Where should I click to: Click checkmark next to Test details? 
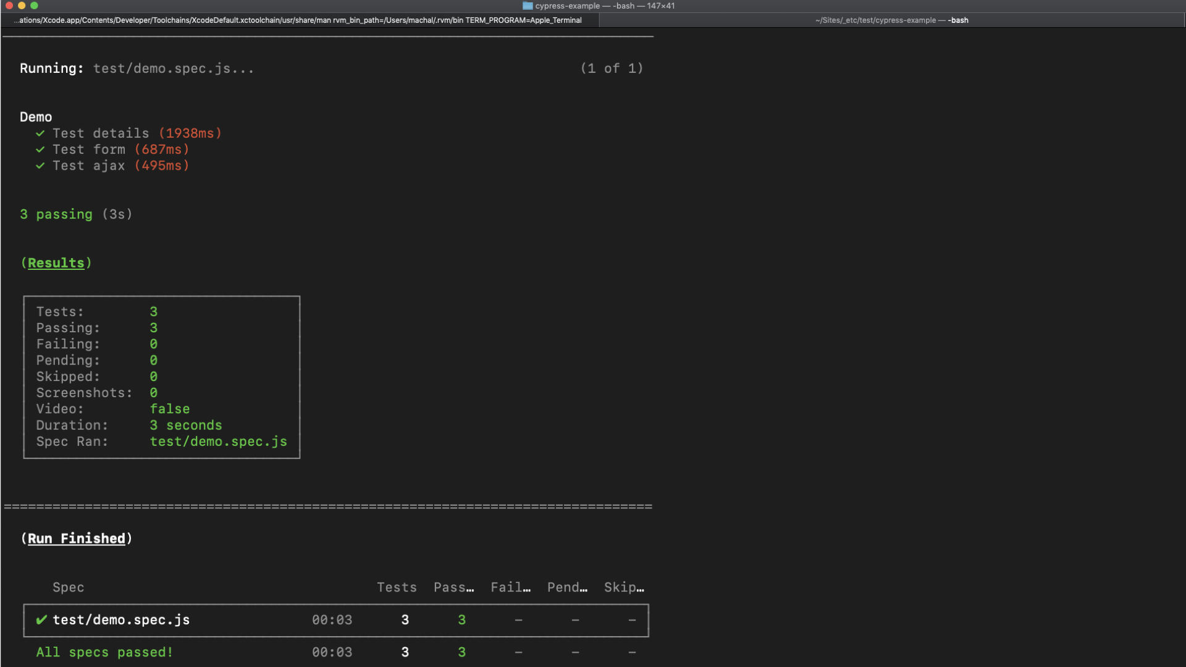click(x=40, y=133)
